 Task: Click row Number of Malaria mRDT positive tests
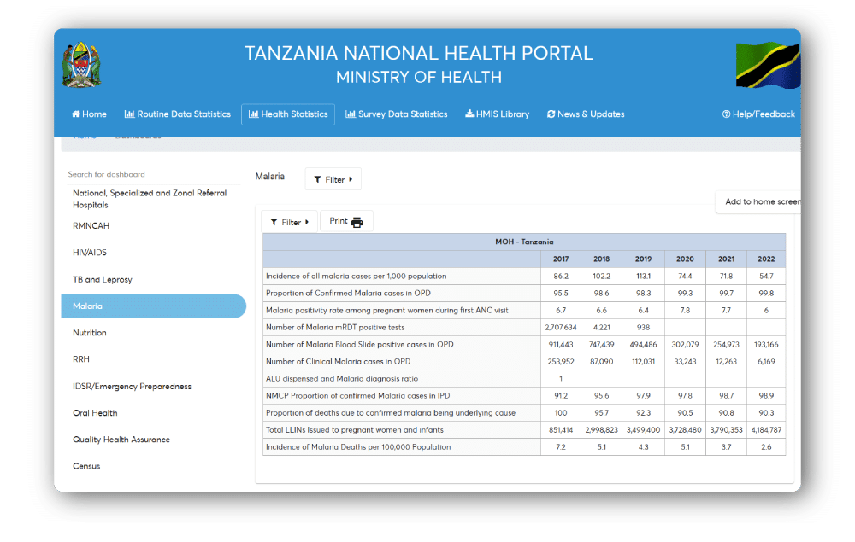524,327
